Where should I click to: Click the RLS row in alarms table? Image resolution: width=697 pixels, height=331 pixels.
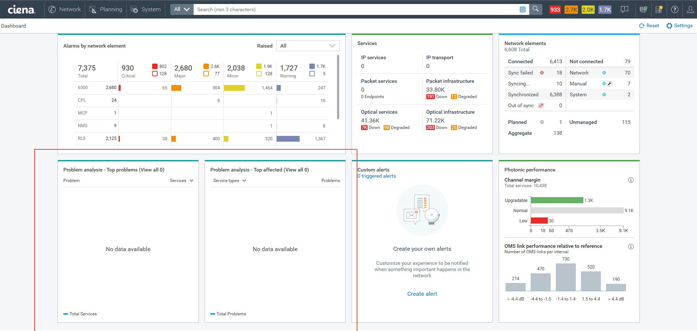pyautogui.click(x=202, y=138)
